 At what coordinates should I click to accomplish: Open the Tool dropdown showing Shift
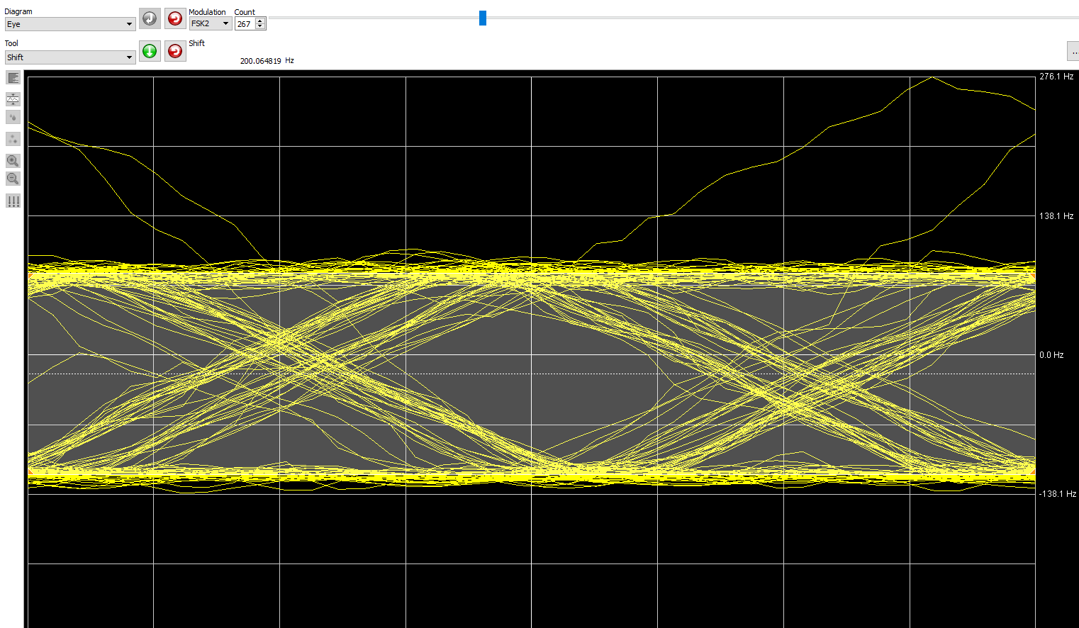tap(69, 57)
